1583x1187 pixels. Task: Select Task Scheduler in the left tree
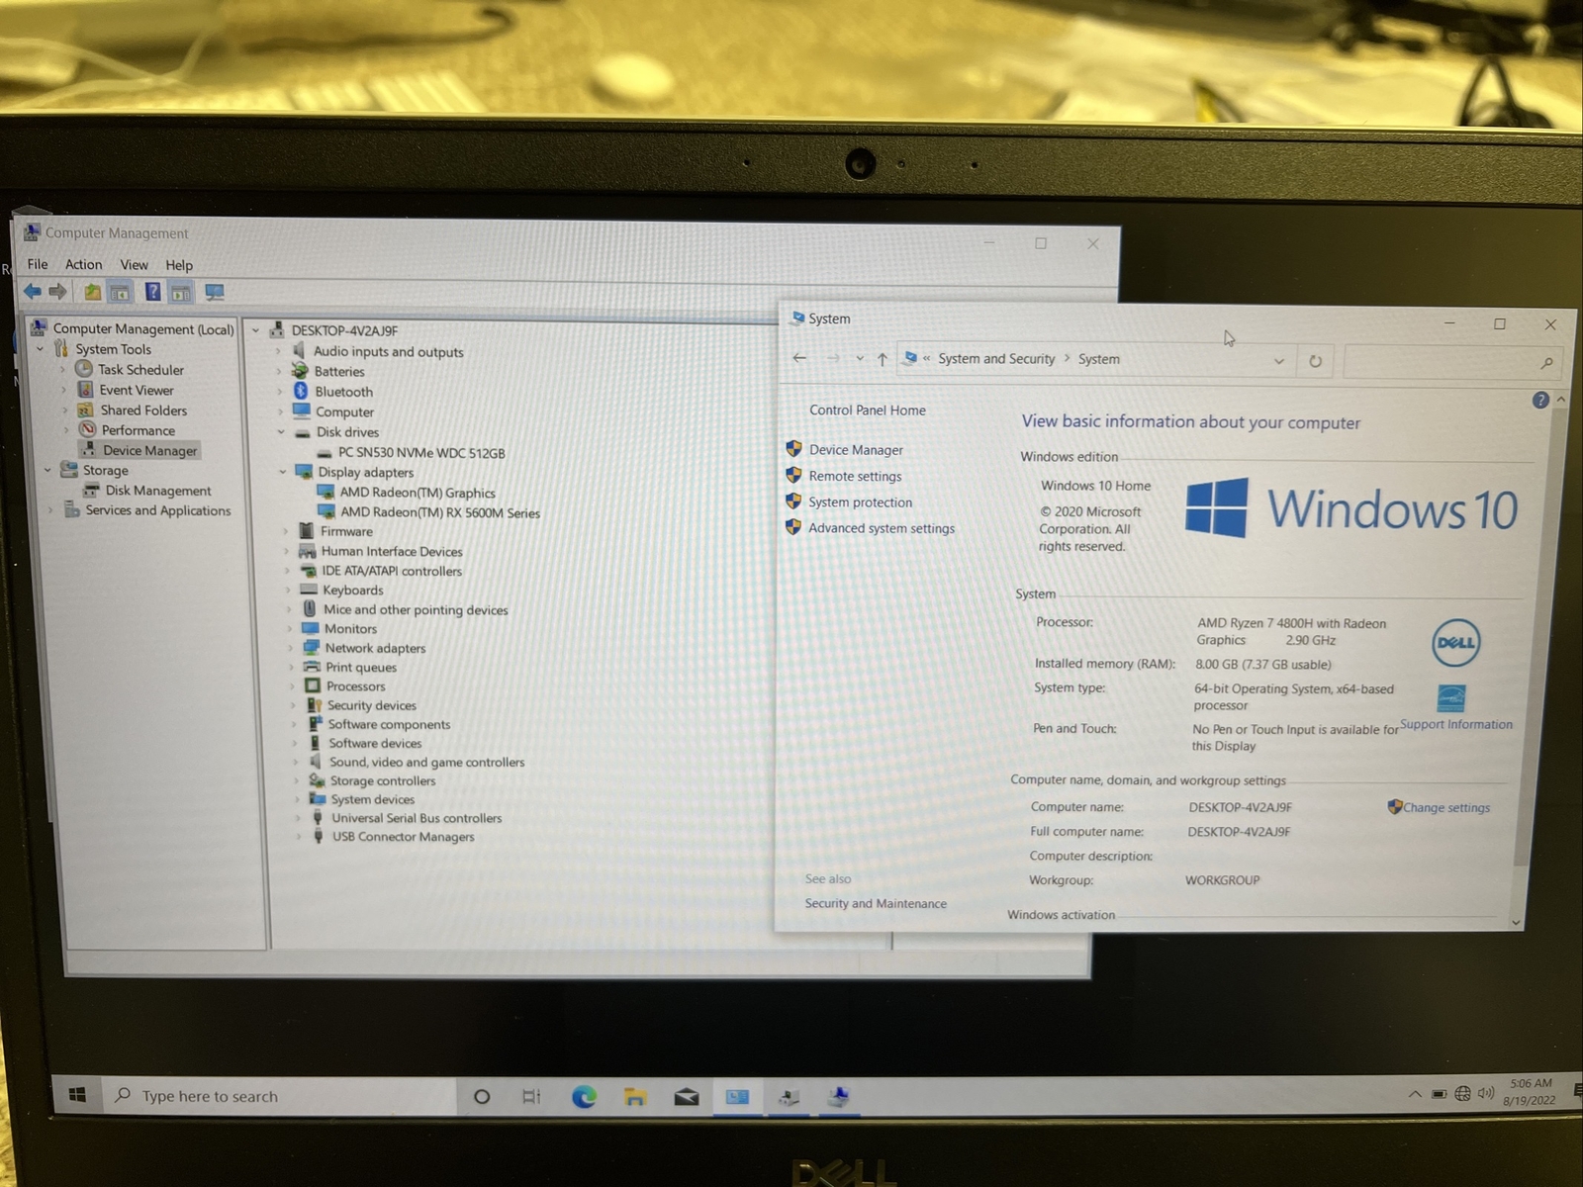pos(140,369)
